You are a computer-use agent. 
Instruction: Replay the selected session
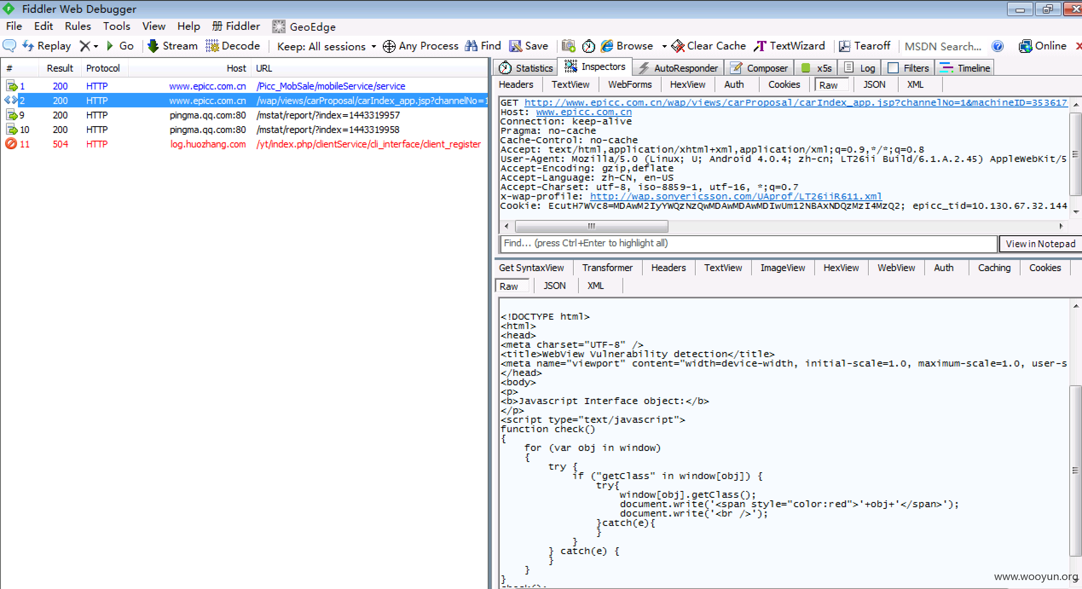(x=46, y=46)
